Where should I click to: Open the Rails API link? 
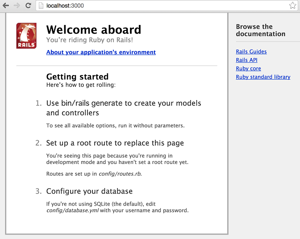pos(246,60)
